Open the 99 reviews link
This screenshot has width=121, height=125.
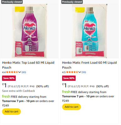tap(84, 72)
